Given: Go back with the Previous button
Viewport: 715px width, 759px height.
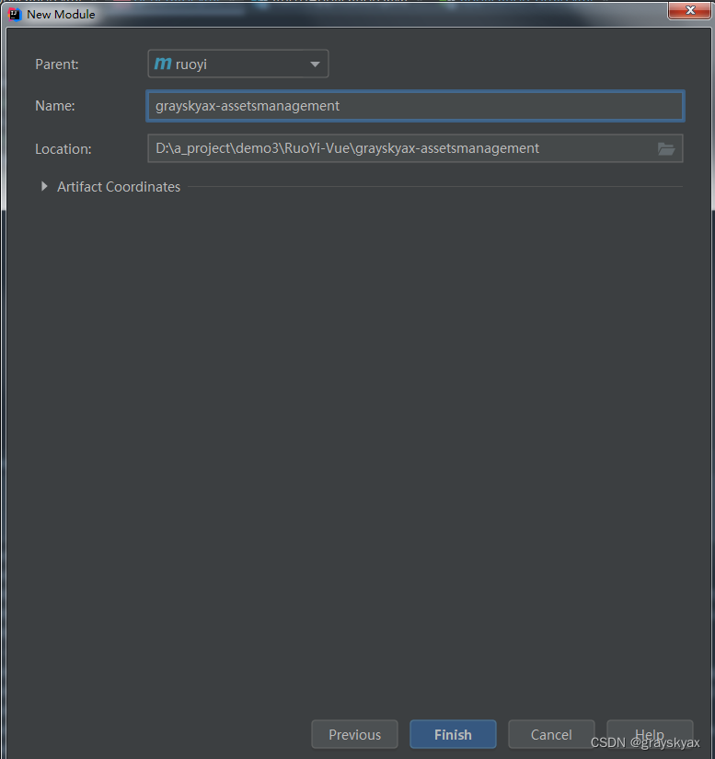Looking at the screenshot, I should (355, 734).
